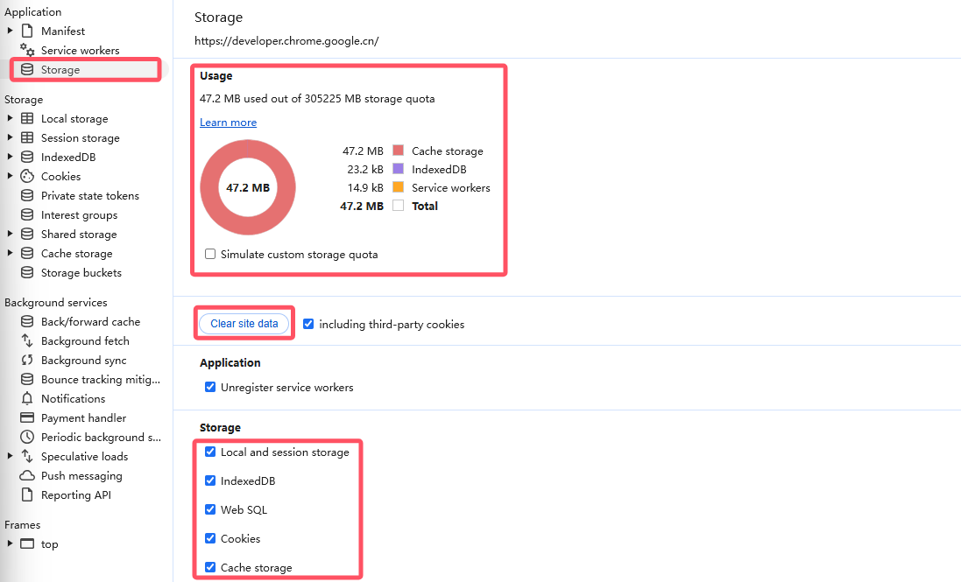
Task: Click the Payment handler card icon
Action: (27, 417)
